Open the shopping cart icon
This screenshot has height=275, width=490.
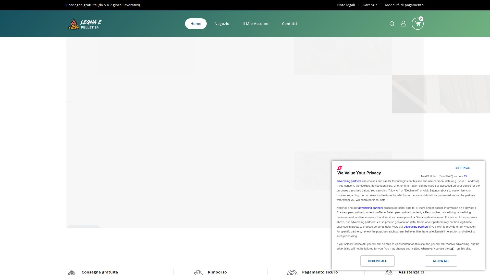418,24
